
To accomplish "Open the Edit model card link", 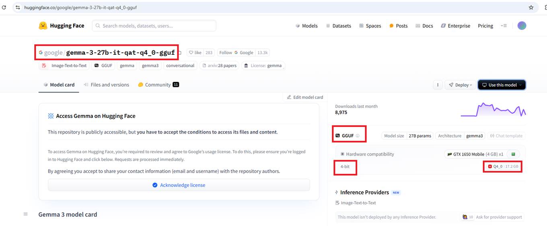I will 305,97.
